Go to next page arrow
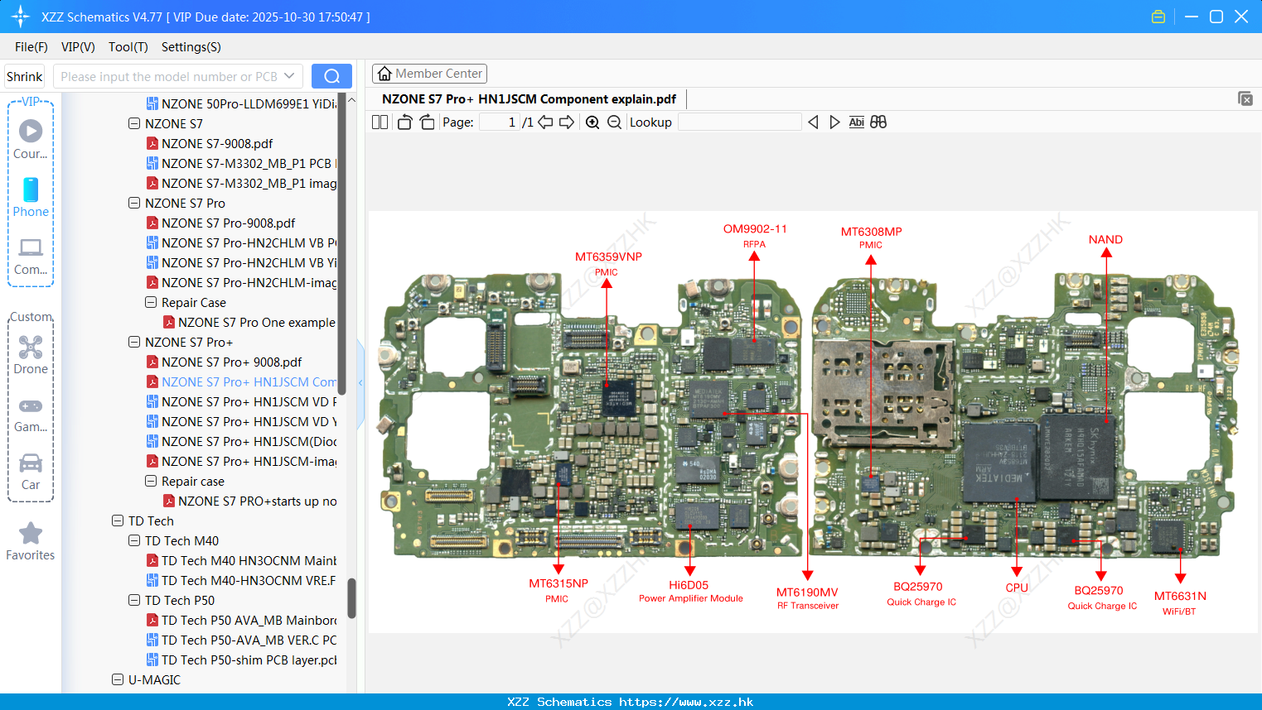The height and width of the screenshot is (710, 1262). (x=567, y=122)
